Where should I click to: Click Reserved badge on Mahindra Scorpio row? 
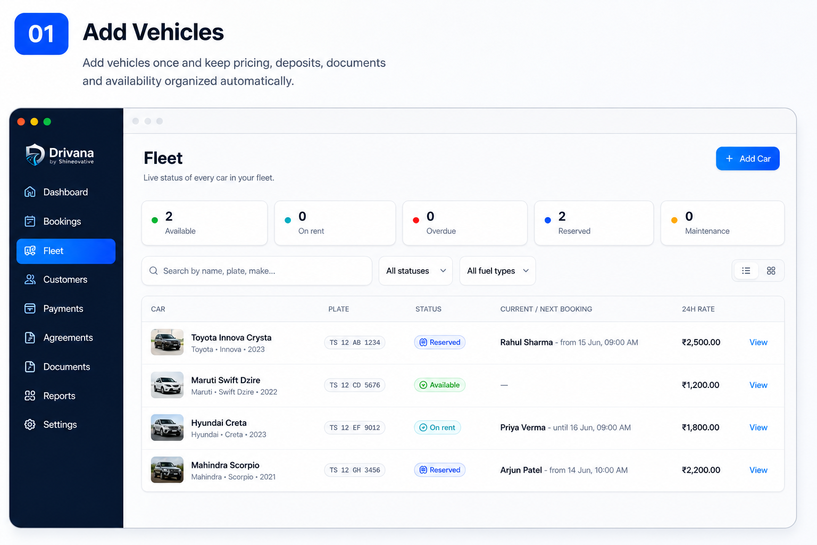pyautogui.click(x=440, y=470)
